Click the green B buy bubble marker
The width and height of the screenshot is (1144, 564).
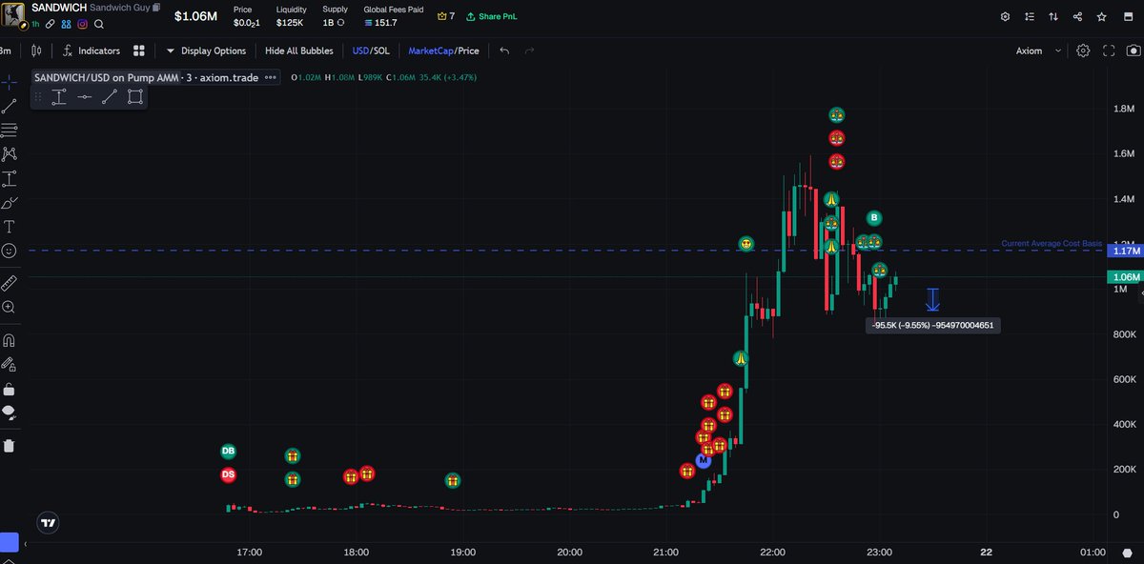click(873, 217)
